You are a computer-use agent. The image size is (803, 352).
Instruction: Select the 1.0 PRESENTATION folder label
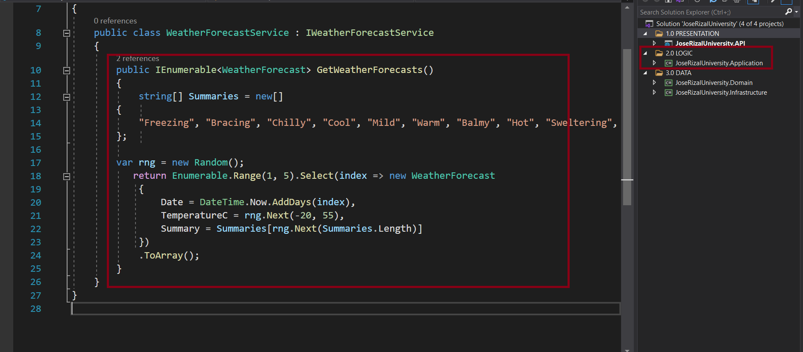point(692,34)
